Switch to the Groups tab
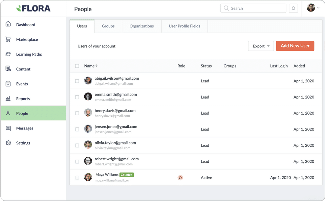 click(108, 26)
